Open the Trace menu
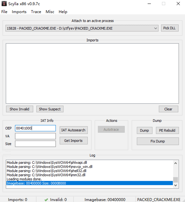185x202 pixels. point(36,12)
